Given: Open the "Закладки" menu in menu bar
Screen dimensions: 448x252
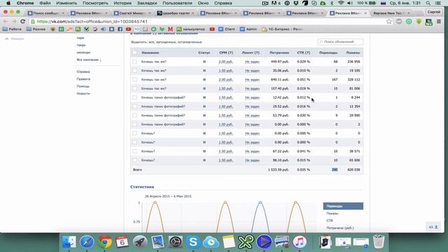Looking at the screenshot, I should (x=147, y=3).
